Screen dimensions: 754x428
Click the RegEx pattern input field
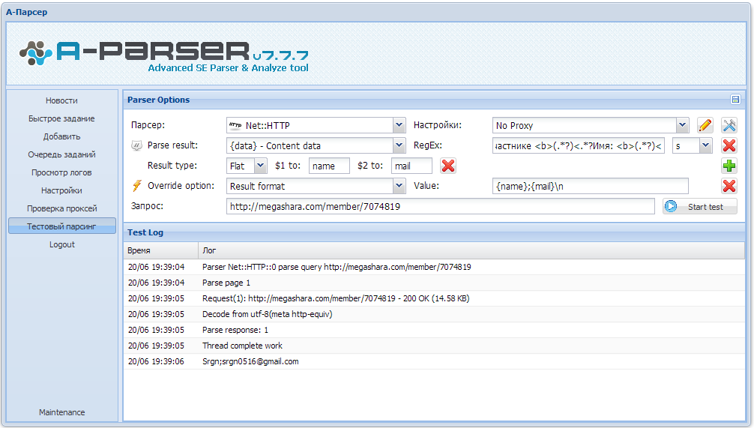[x=579, y=145]
